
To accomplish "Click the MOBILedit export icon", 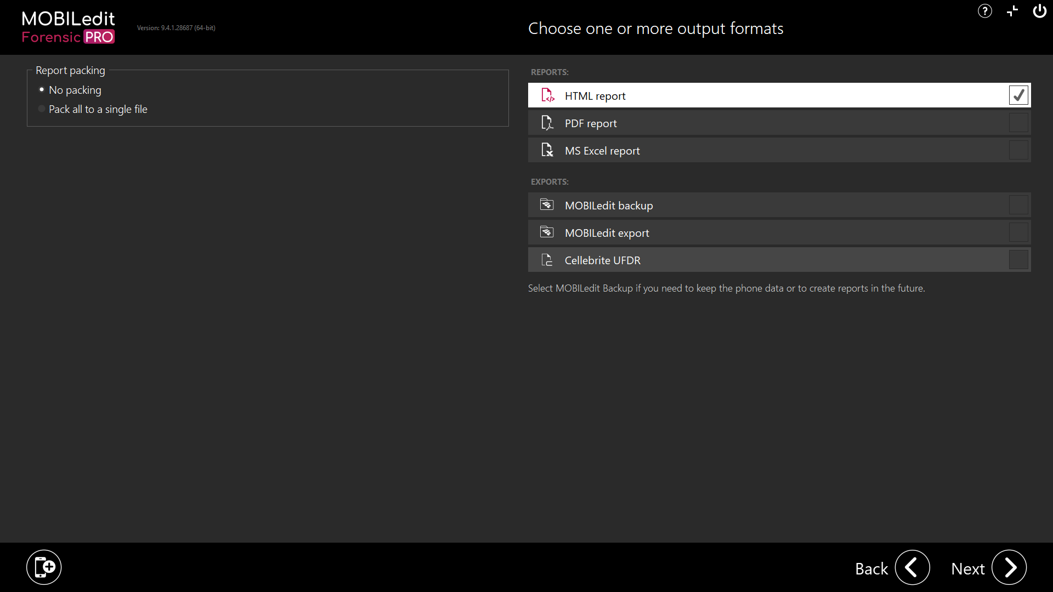I will (x=547, y=232).
